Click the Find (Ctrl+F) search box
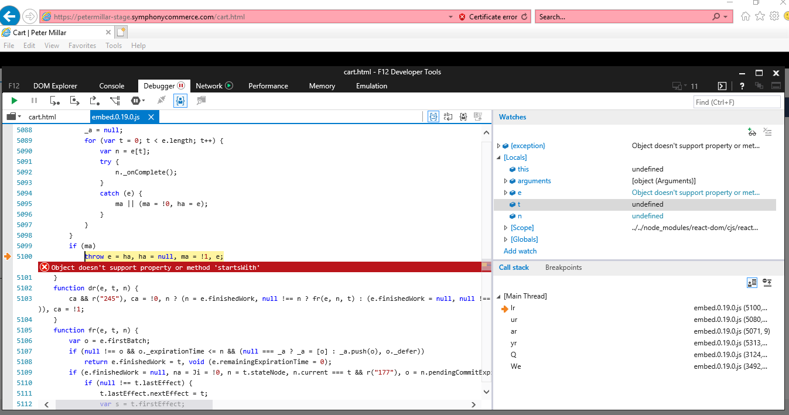789x415 pixels. (x=737, y=102)
